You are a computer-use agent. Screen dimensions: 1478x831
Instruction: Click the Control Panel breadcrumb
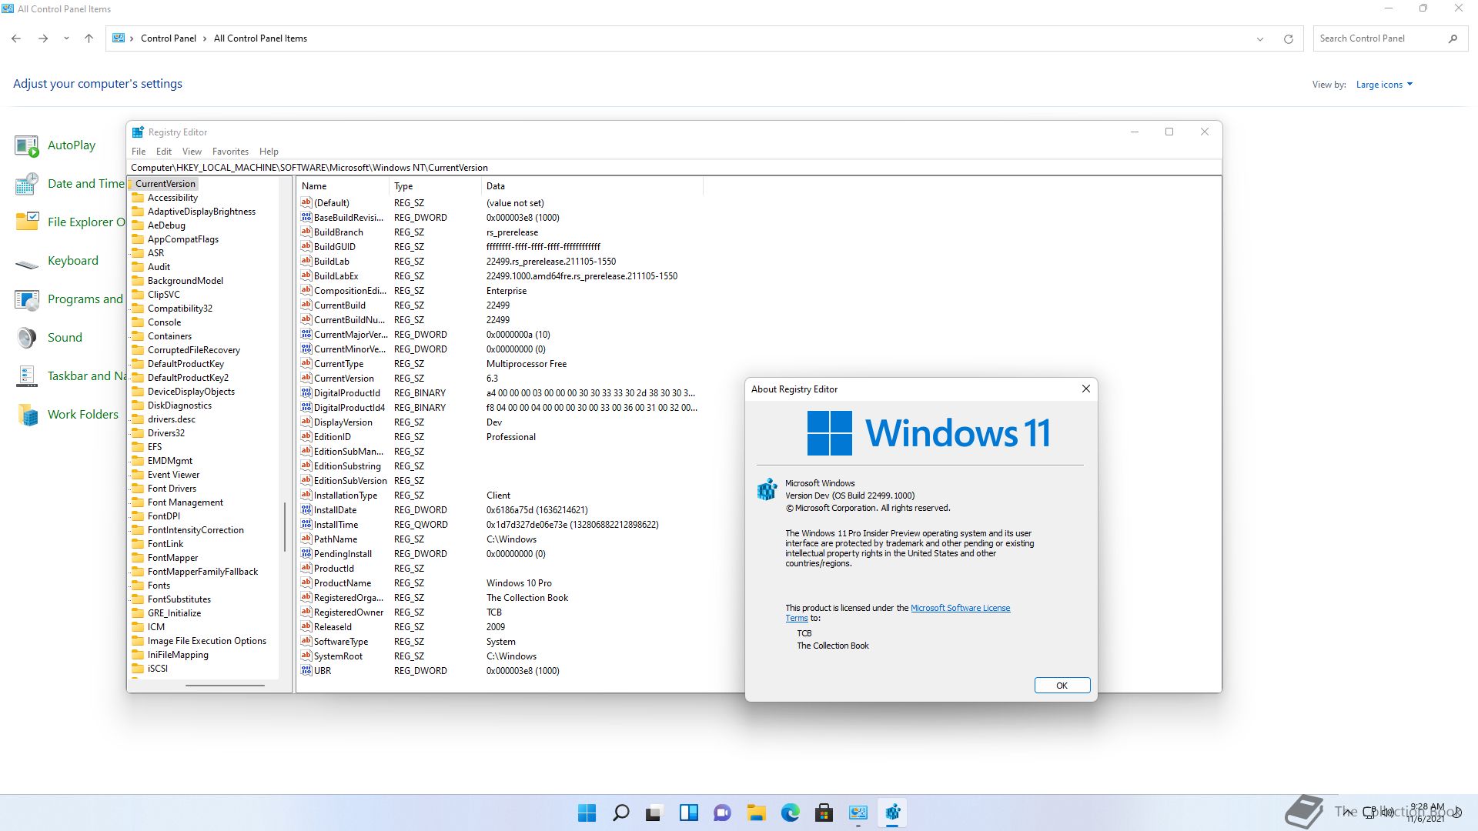168,38
